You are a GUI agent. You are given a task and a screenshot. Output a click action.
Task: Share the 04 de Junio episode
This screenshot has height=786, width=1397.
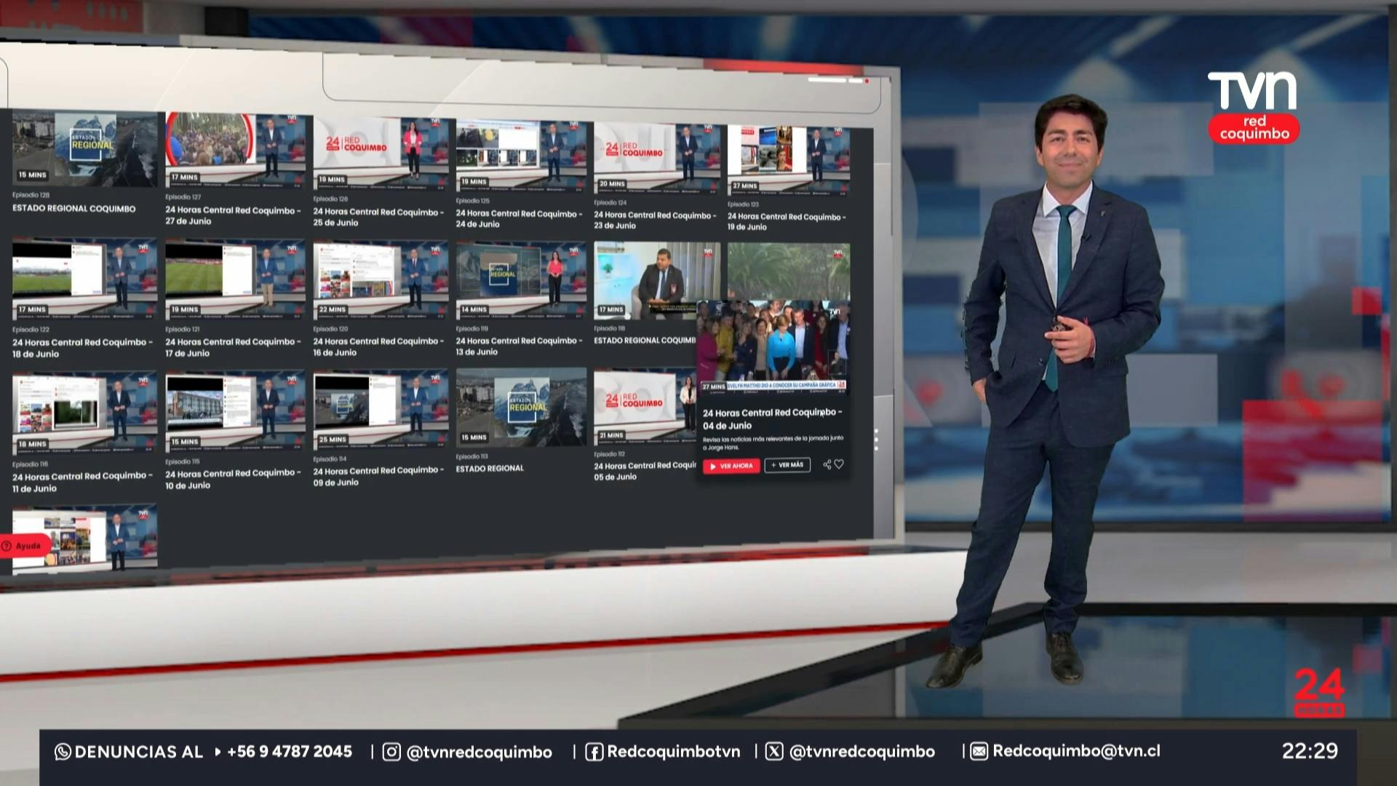click(x=827, y=464)
